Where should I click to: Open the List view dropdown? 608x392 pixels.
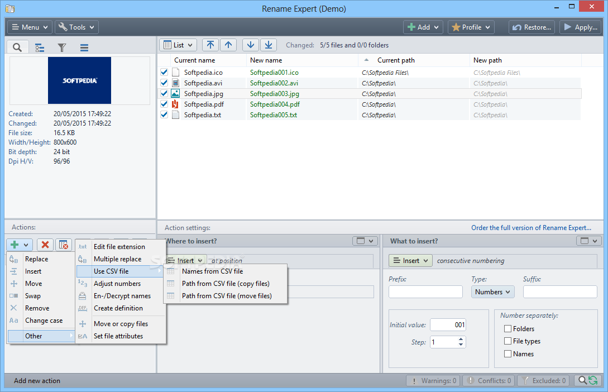pyautogui.click(x=178, y=45)
